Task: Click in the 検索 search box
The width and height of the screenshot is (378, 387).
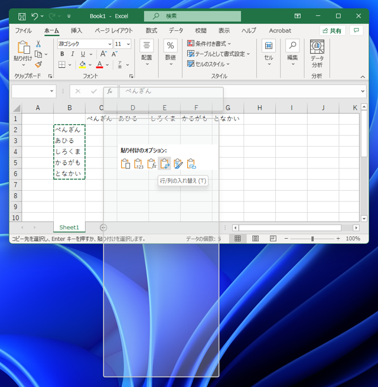Action: click(x=193, y=16)
